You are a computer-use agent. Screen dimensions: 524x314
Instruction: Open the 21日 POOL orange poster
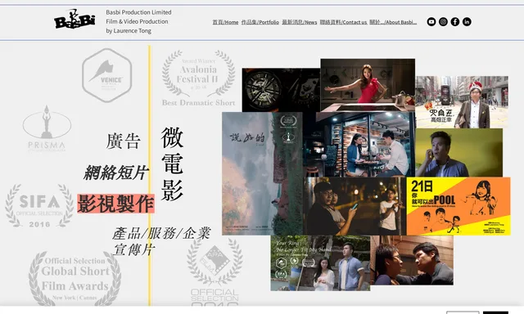[x=458, y=206]
